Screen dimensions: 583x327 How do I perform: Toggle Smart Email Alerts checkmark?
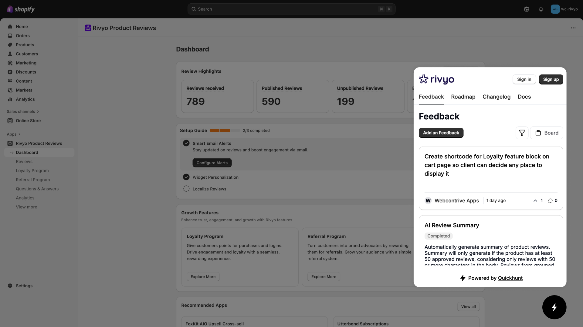pyautogui.click(x=186, y=143)
